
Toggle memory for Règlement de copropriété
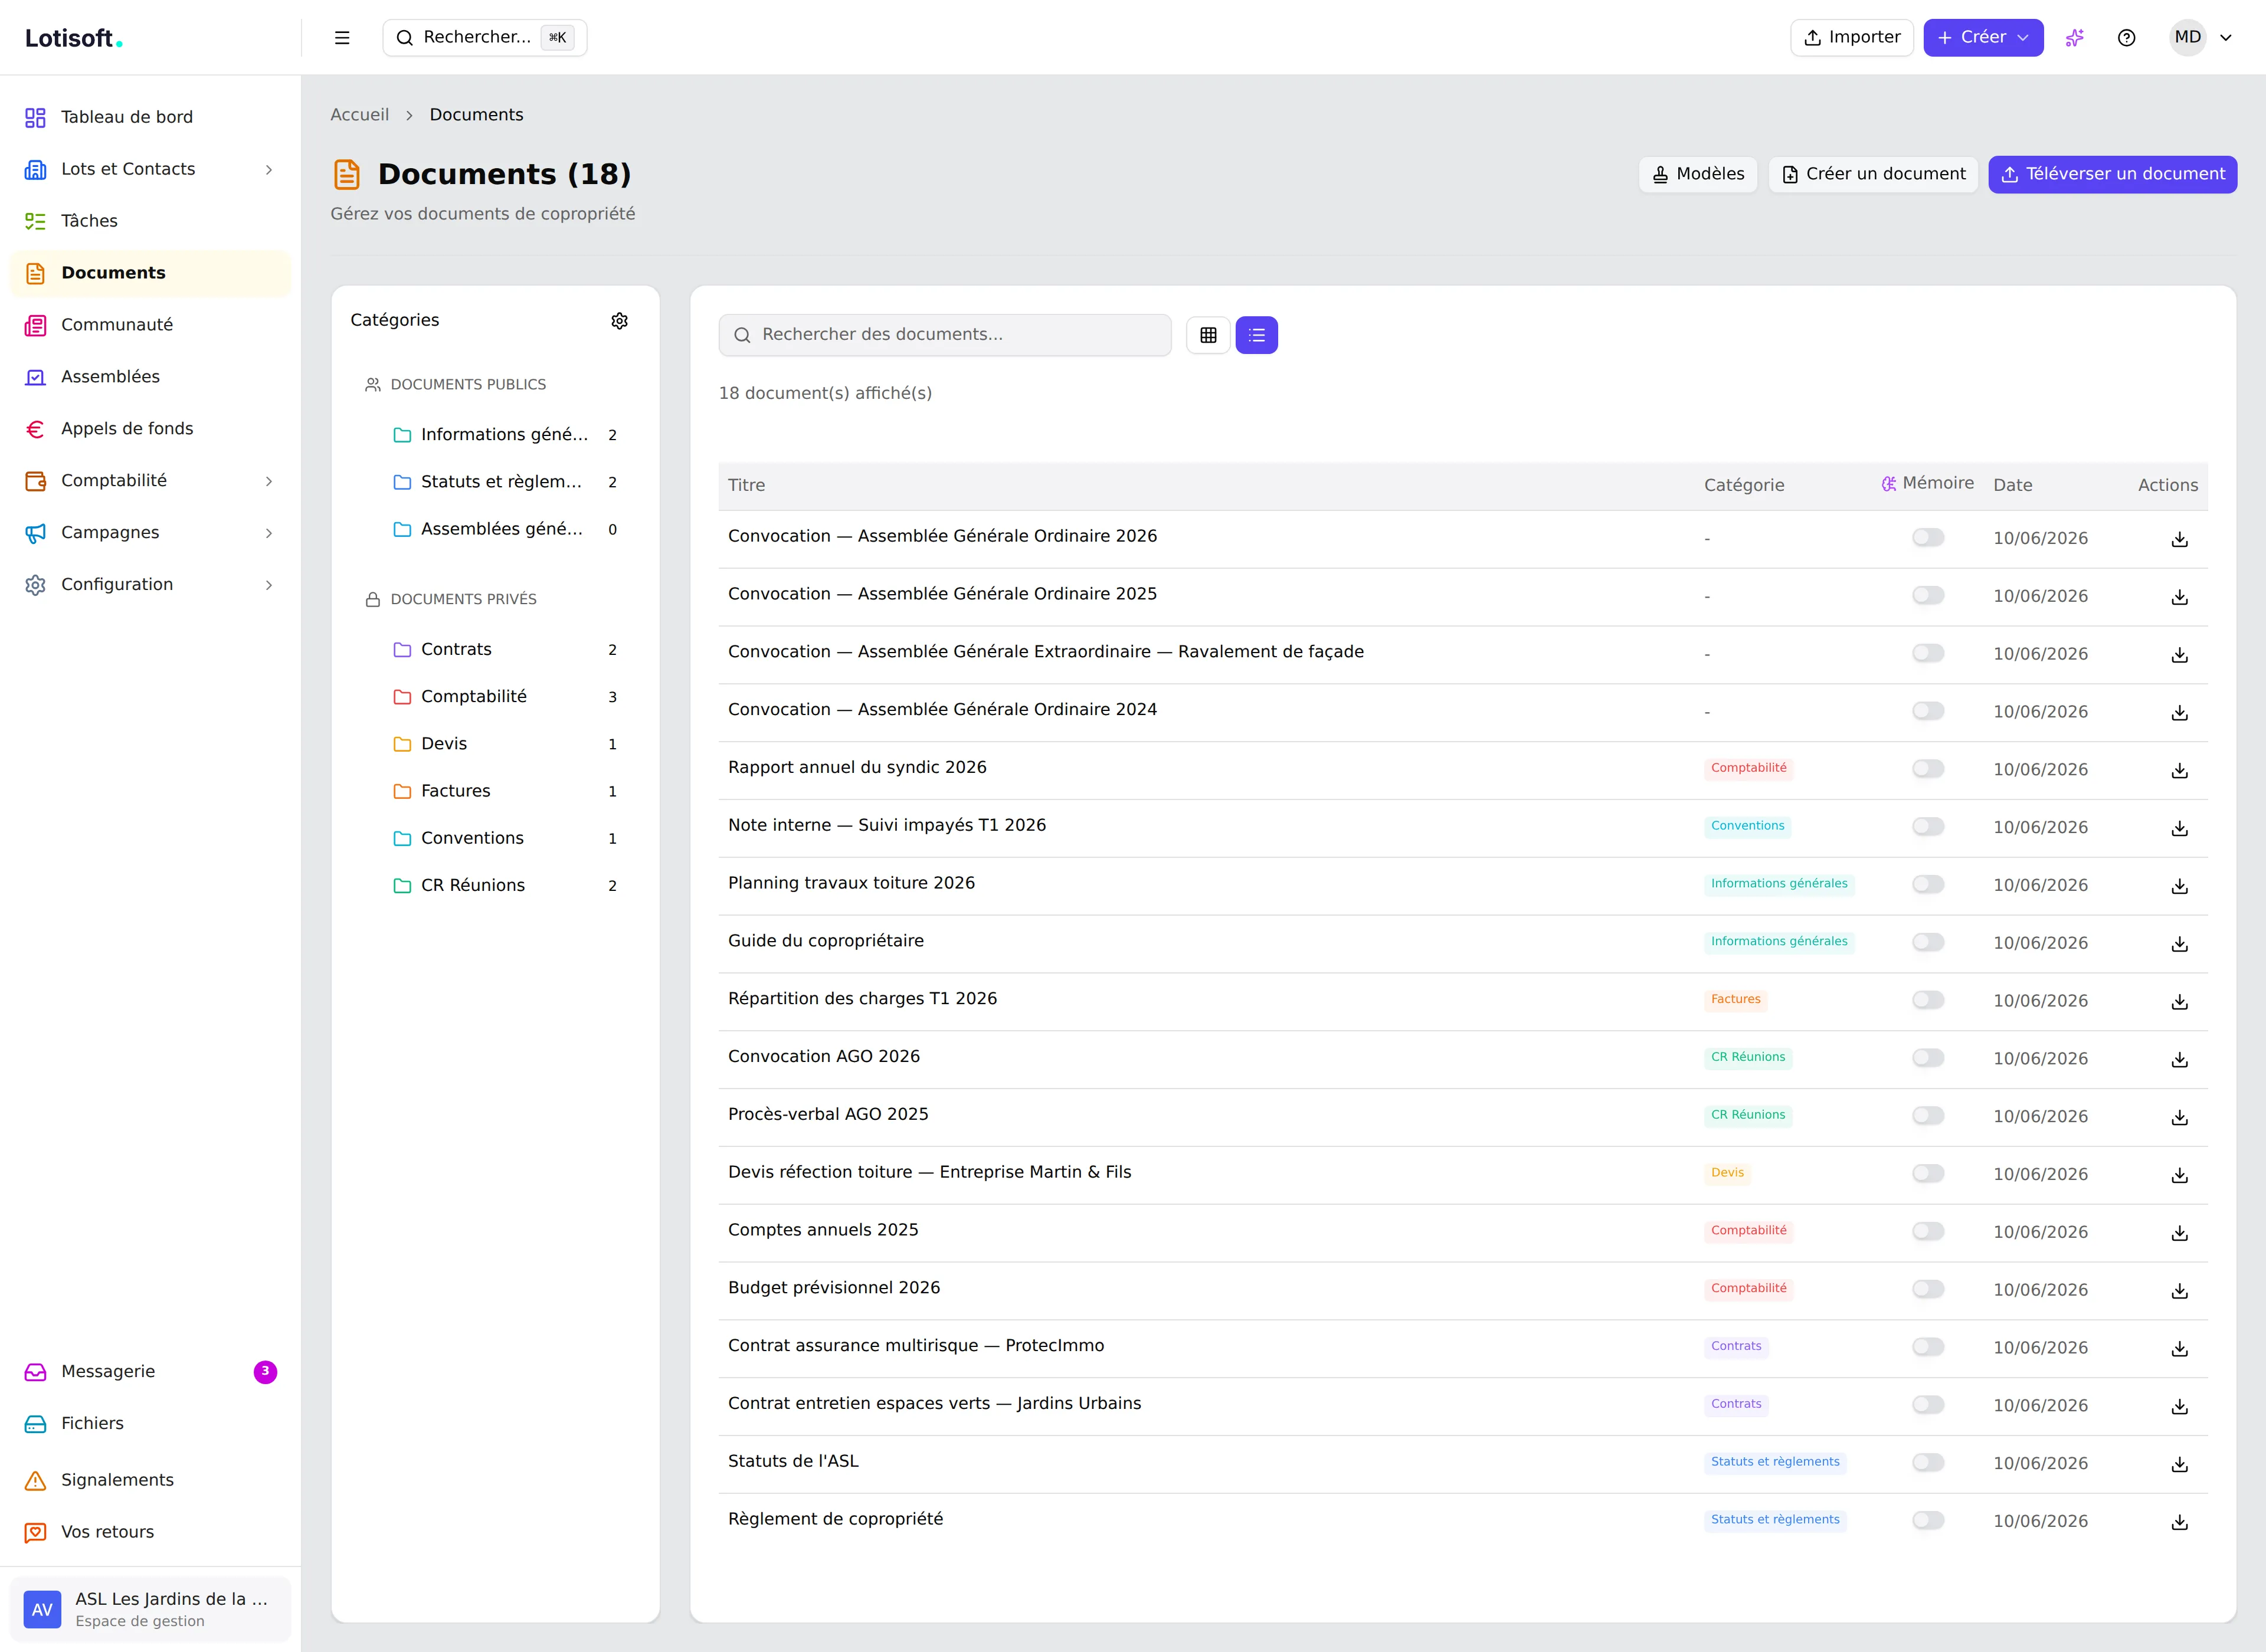pyautogui.click(x=1928, y=1521)
